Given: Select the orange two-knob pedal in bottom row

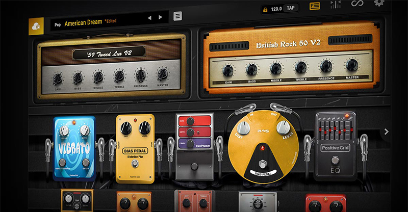Looking at the screenshot, I should [x=134, y=202].
